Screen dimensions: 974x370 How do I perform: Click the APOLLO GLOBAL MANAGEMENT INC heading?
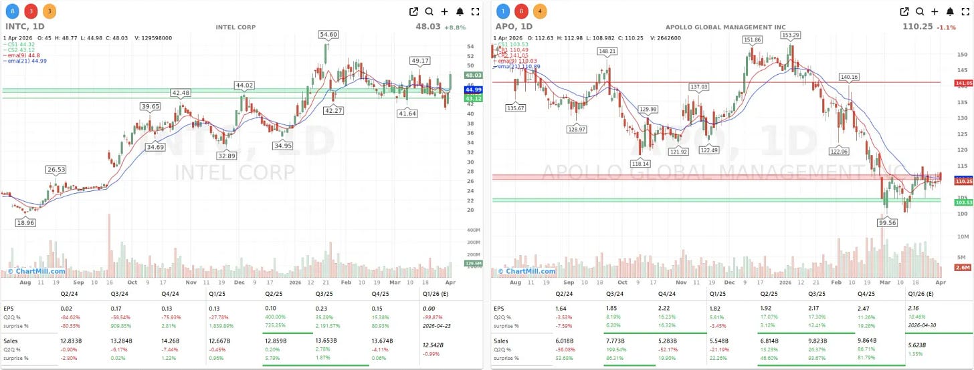click(x=726, y=27)
